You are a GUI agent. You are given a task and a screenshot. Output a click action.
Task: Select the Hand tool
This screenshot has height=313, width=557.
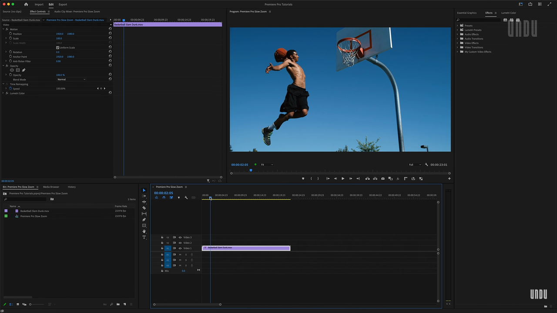point(144,231)
